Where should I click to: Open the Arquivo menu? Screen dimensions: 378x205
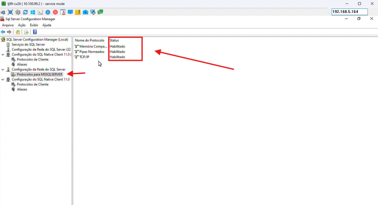[x=8, y=25]
